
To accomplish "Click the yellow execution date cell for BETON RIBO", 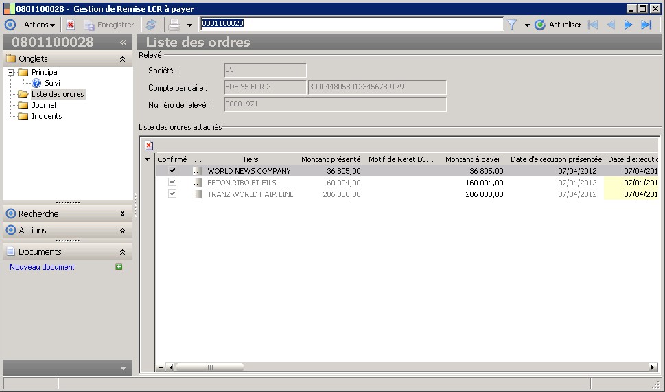I will [631, 183].
